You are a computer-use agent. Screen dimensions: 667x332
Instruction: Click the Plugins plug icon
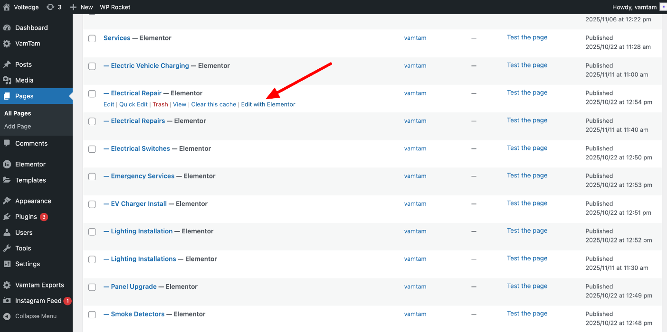pos(7,217)
